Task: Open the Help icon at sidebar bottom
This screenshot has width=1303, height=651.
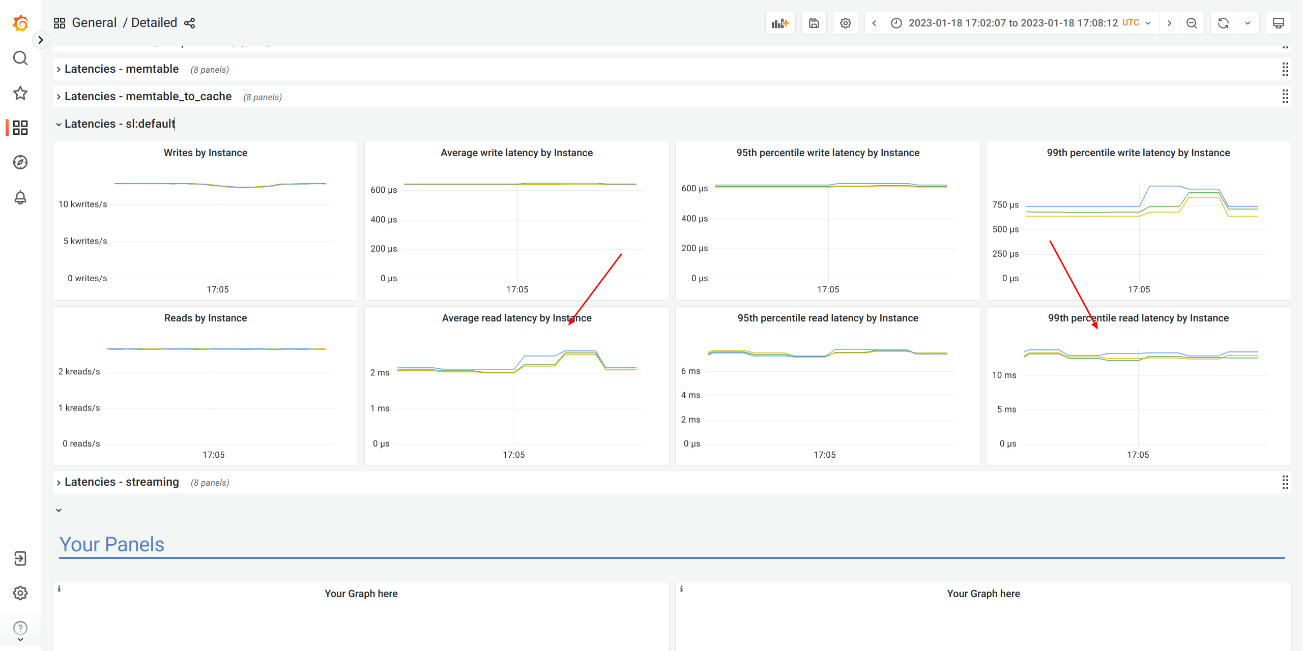Action: pos(20,627)
